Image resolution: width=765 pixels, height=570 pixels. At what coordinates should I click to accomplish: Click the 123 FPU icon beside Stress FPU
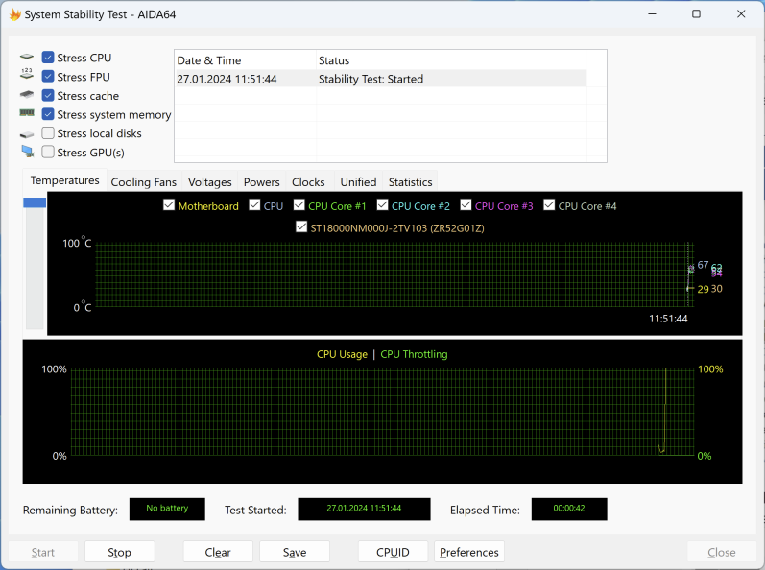27,74
